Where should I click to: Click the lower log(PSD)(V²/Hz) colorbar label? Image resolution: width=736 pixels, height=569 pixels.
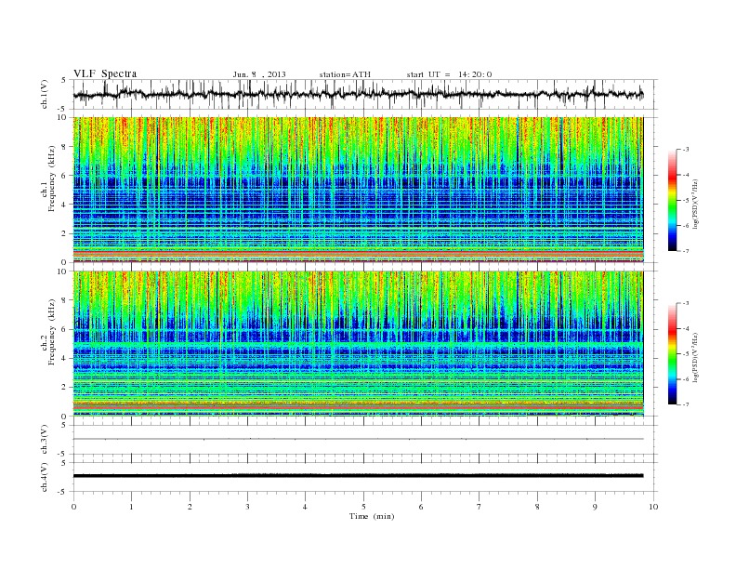[695, 358]
